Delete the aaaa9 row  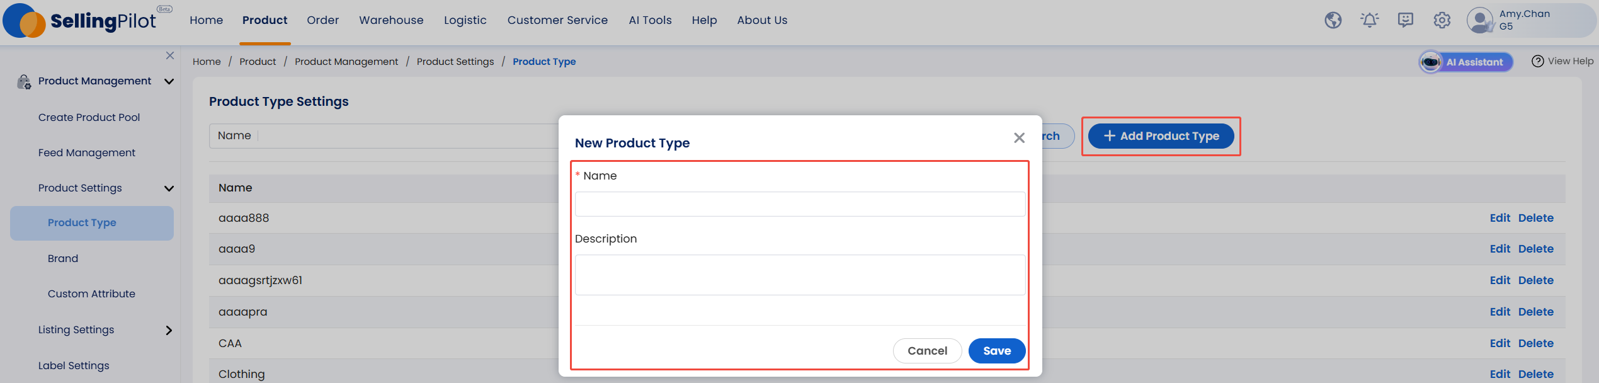click(1535, 249)
